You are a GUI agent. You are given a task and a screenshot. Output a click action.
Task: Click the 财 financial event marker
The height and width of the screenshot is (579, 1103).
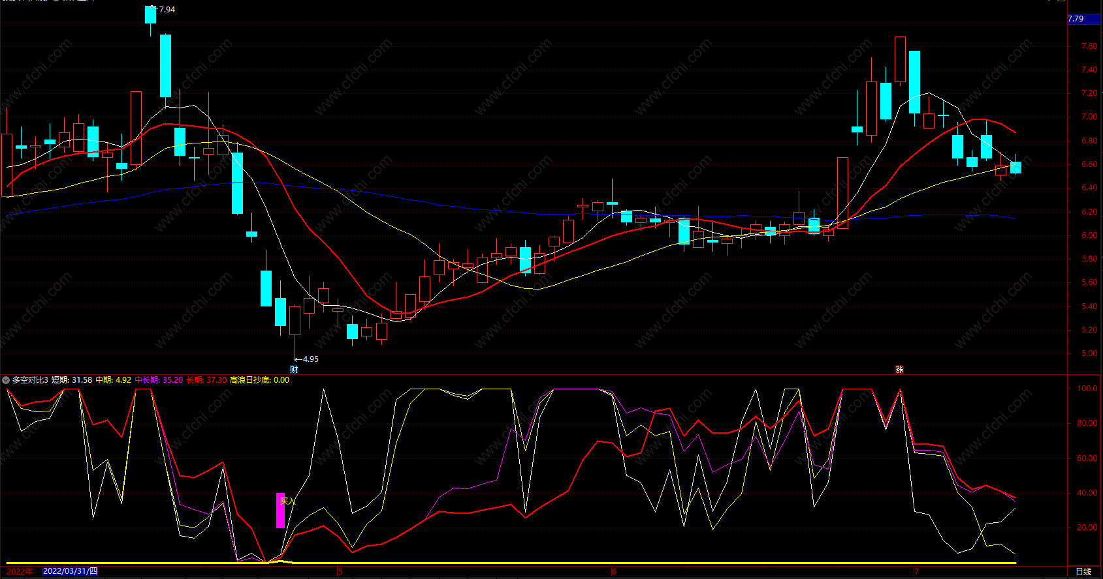pos(294,370)
